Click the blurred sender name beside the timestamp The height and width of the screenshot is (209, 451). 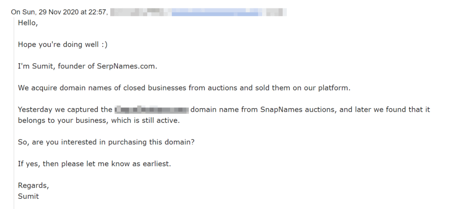pos(140,12)
